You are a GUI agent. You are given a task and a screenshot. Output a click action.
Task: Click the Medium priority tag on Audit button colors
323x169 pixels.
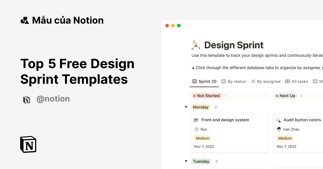pos(285,138)
